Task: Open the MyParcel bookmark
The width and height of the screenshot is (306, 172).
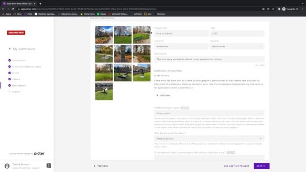Action: pyautogui.click(x=136, y=14)
